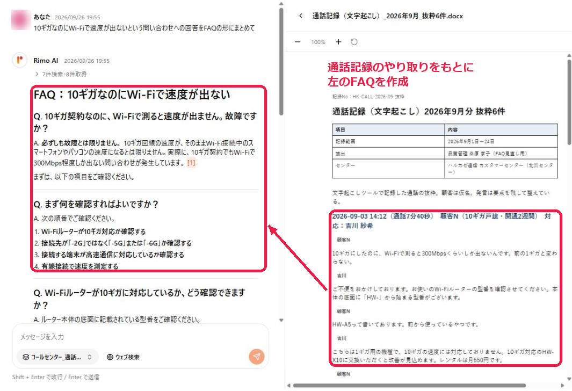Screen dimensions: 572x391
Task: Click the scroll-down arrow of the chat scrollbar
Action: (x=281, y=320)
